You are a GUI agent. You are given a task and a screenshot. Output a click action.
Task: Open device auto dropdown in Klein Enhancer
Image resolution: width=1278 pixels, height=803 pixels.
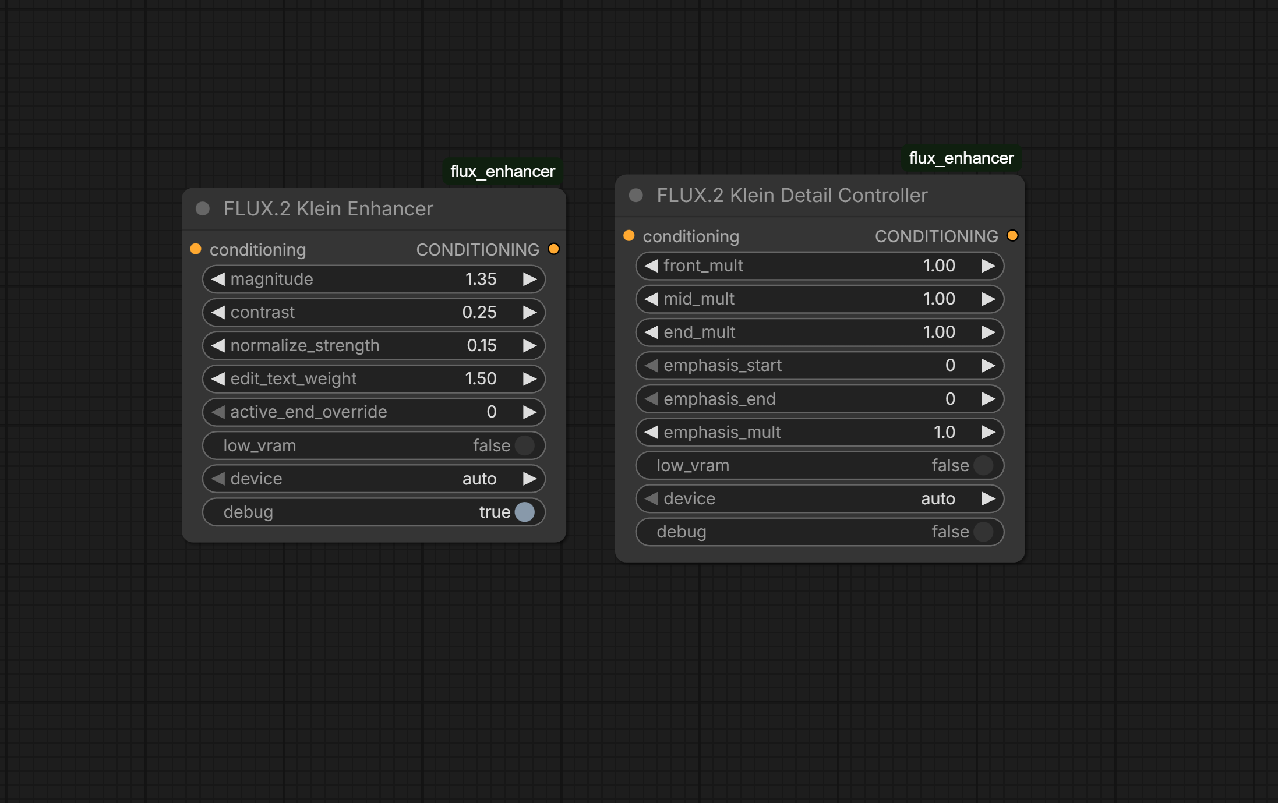coord(374,479)
